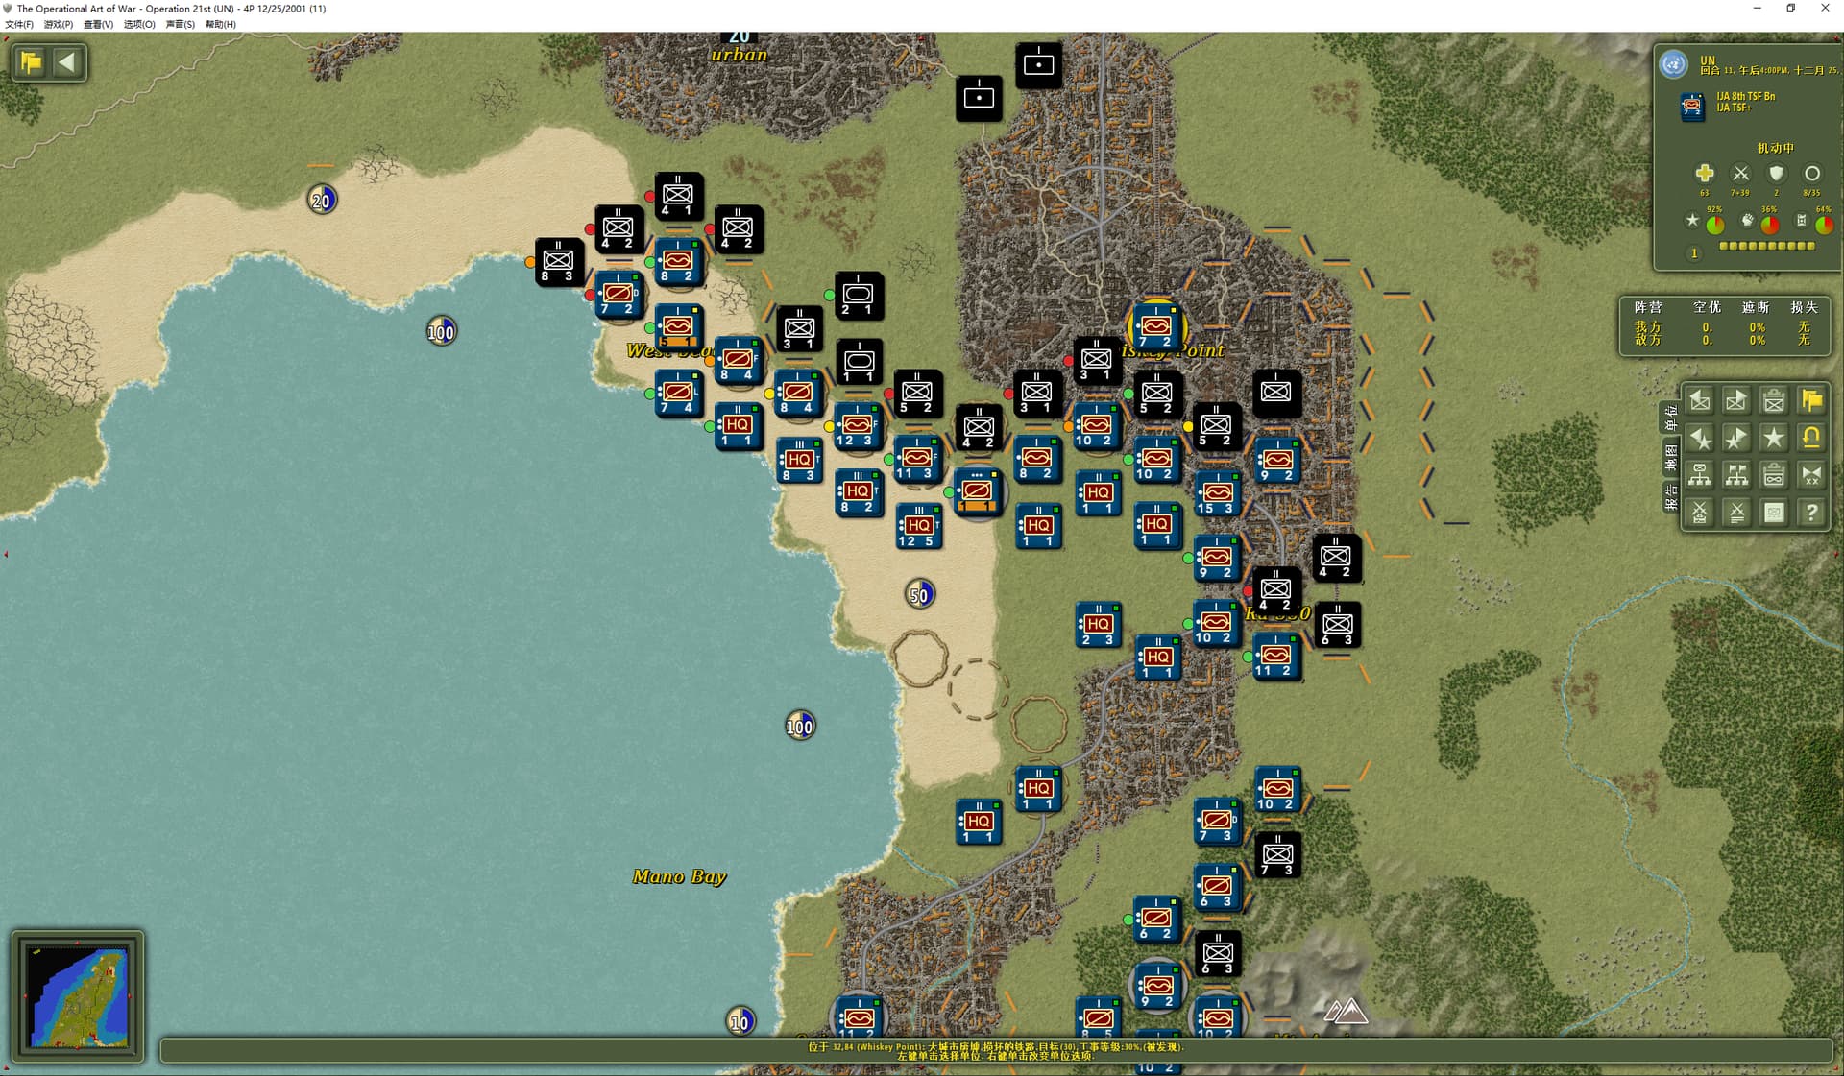The width and height of the screenshot is (1844, 1076).
Task: Select the black enemy 8-3 unit counter
Action: point(558,262)
